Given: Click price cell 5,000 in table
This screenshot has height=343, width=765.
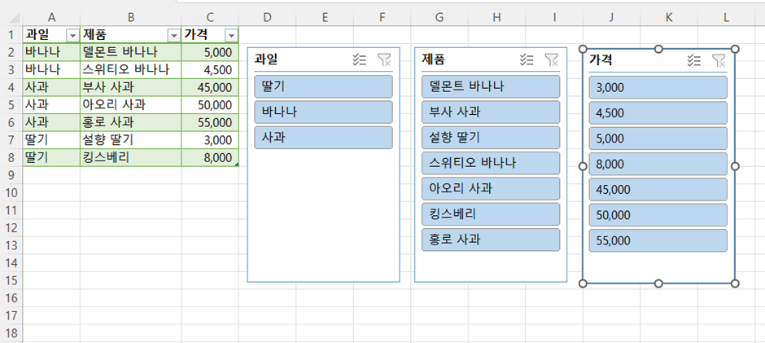Looking at the screenshot, I should point(210,52).
